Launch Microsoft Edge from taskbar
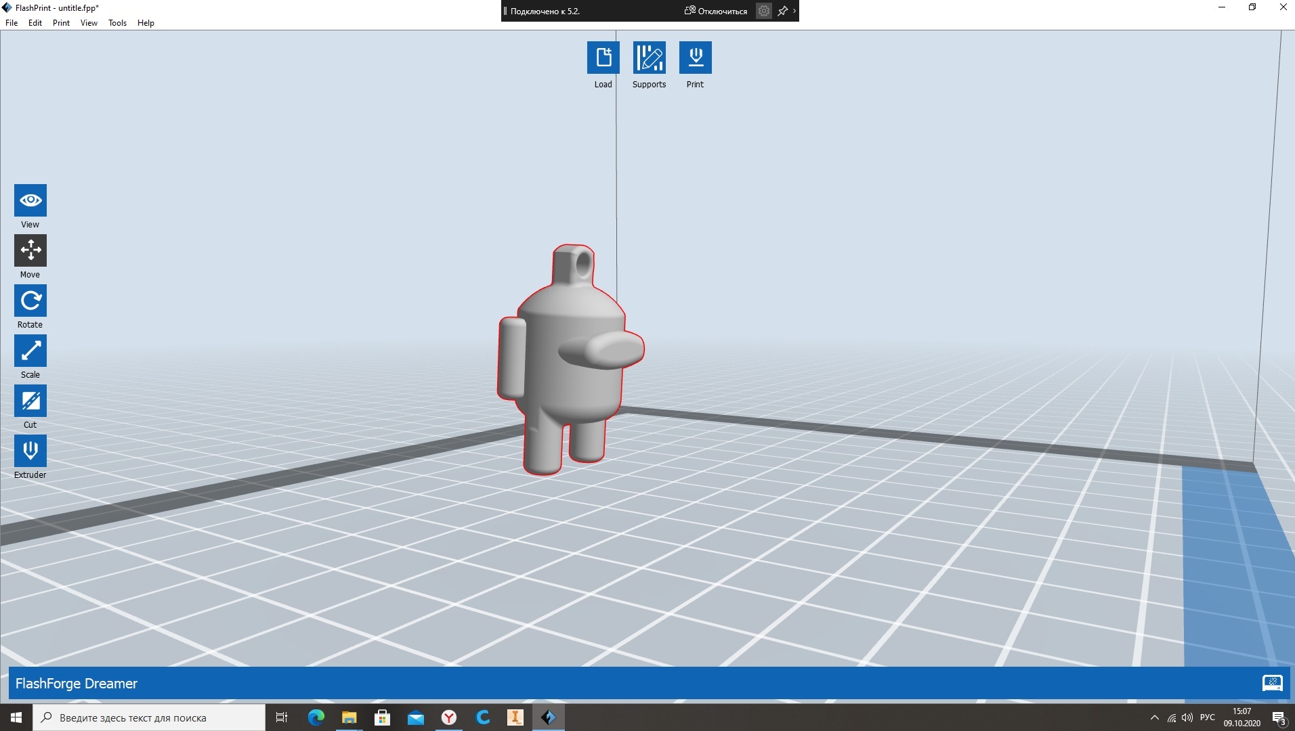Image resolution: width=1295 pixels, height=731 pixels. [x=316, y=717]
